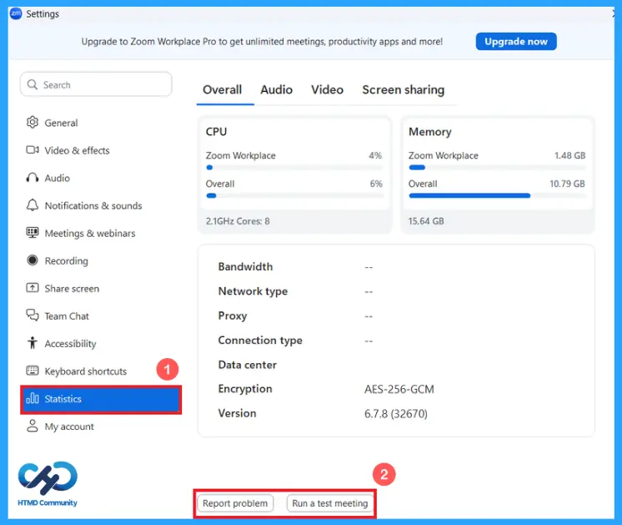Click Run a test meeting button
622x525 pixels.
(x=330, y=503)
